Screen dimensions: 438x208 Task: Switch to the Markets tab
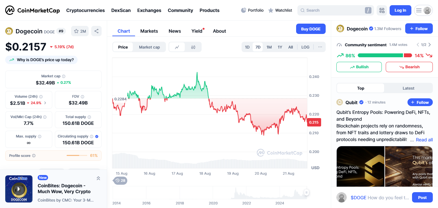coord(149,31)
